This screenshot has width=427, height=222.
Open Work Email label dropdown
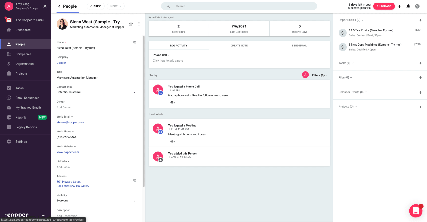[65, 117]
